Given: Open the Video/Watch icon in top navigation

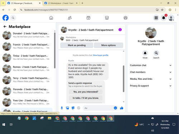Looking at the screenshot, I should (x=88, y=18).
